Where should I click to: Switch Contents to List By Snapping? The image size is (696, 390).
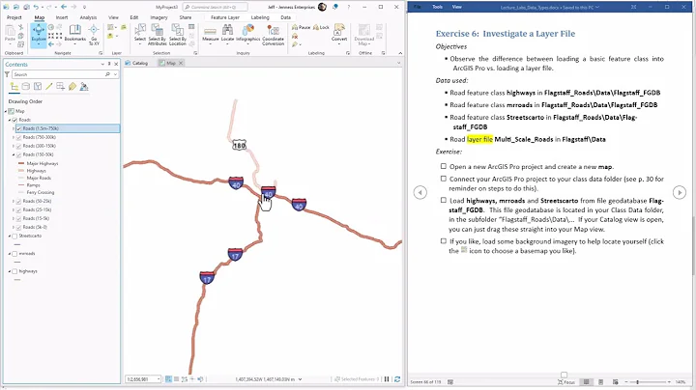[60, 87]
